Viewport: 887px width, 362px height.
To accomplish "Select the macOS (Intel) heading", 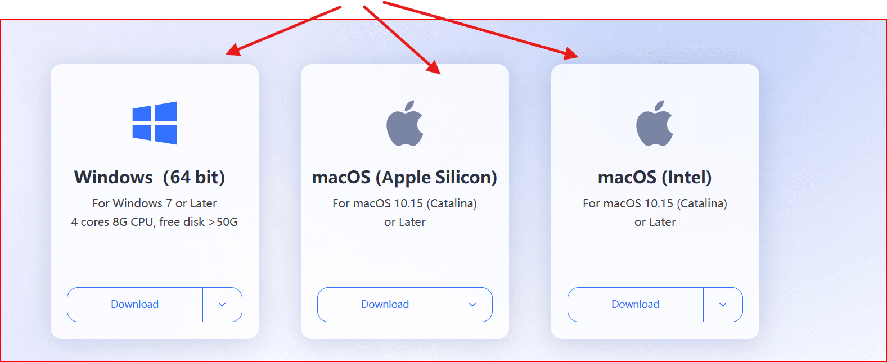I will pyautogui.click(x=655, y=178).
